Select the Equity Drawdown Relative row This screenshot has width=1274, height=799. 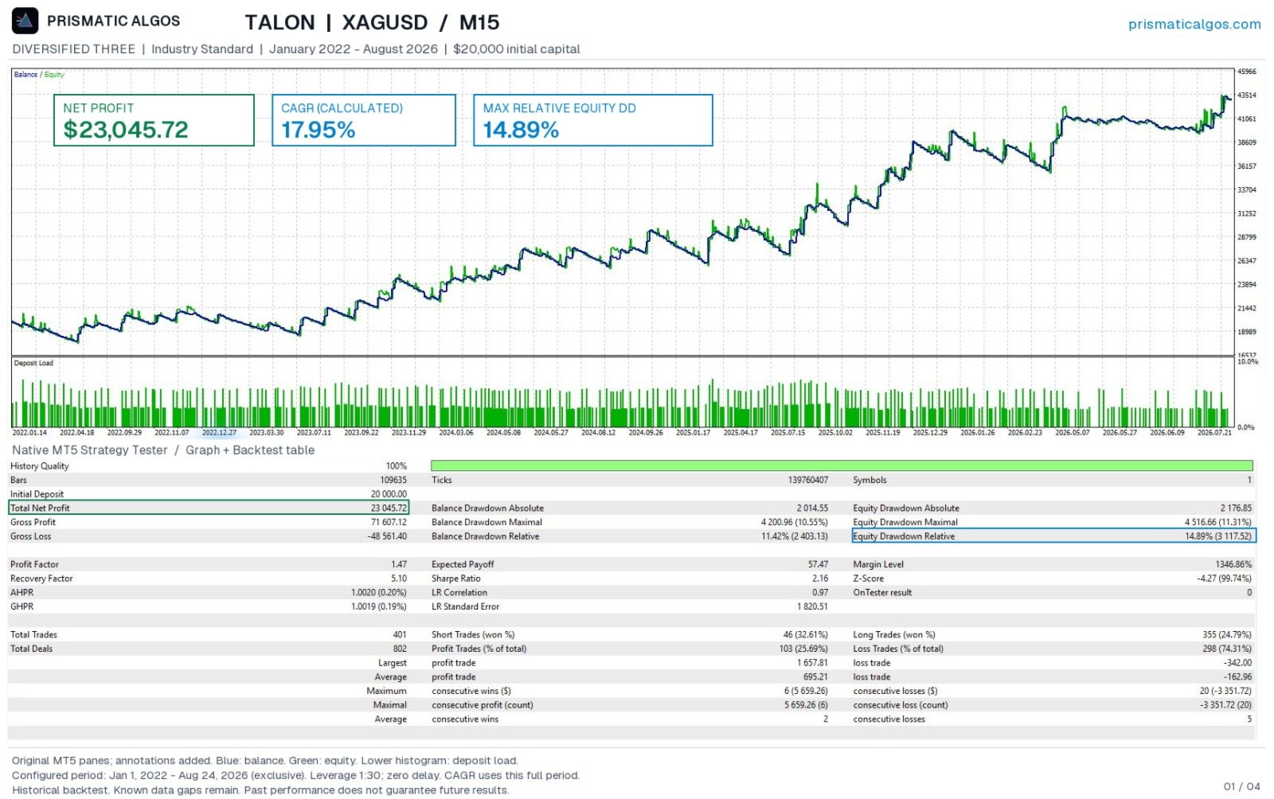[x=1054, y=536]
